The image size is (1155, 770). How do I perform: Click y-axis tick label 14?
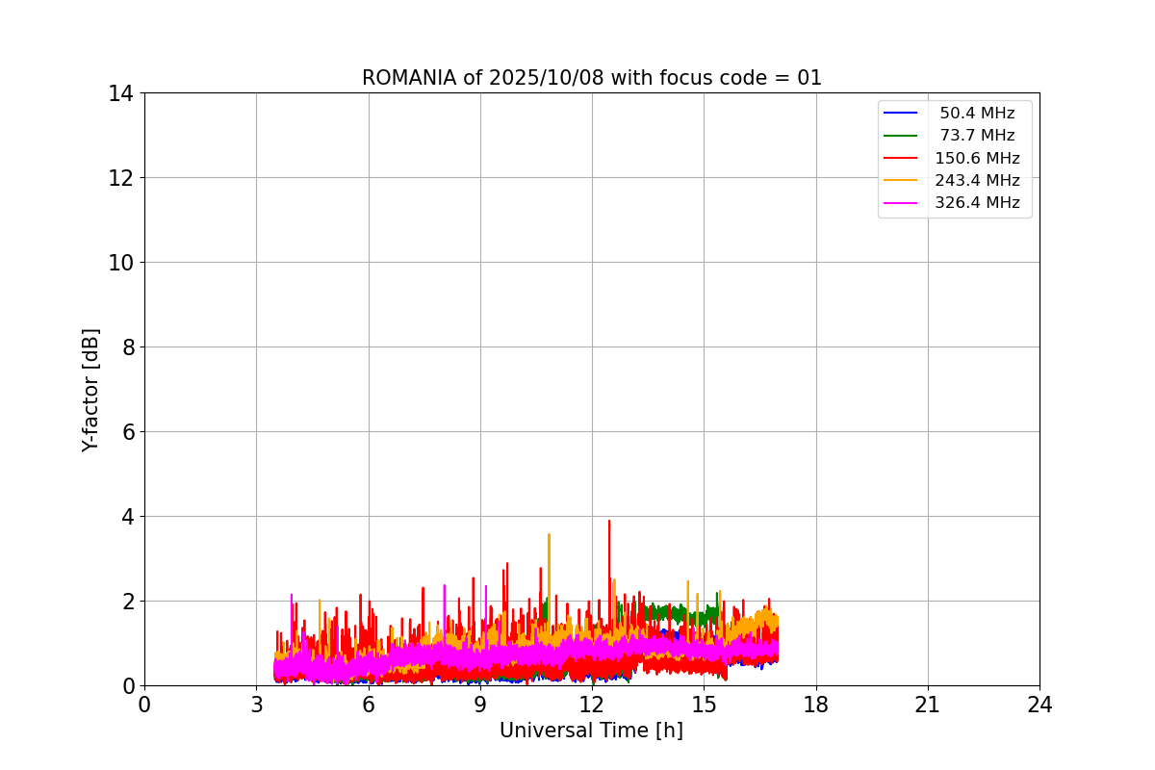pos(120,93)
